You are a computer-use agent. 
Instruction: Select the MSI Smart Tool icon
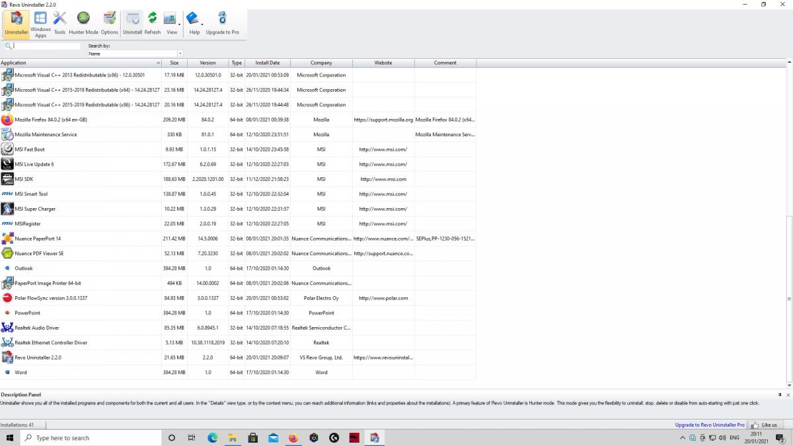tap(7, 194)
